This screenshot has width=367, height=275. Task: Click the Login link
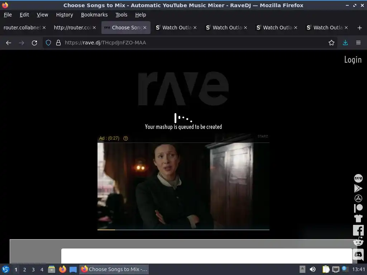tap(353, 60)
